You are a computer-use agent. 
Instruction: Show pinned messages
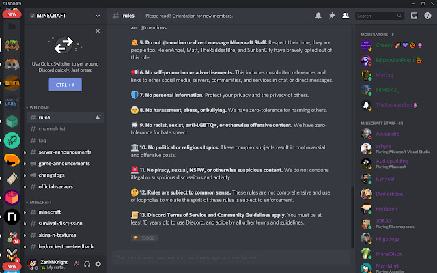331,15
